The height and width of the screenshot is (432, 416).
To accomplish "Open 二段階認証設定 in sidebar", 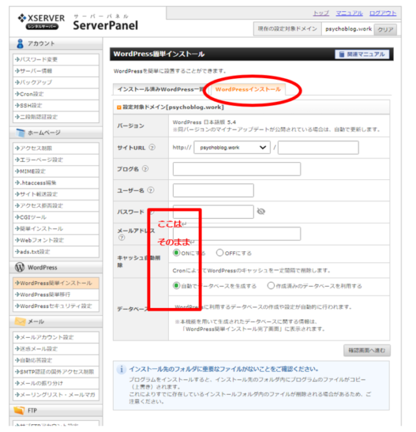I will [x=56, y=117].
